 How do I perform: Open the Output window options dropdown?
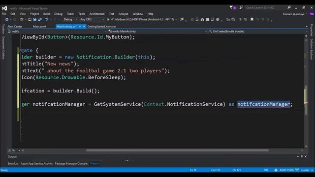click(298, 156)
